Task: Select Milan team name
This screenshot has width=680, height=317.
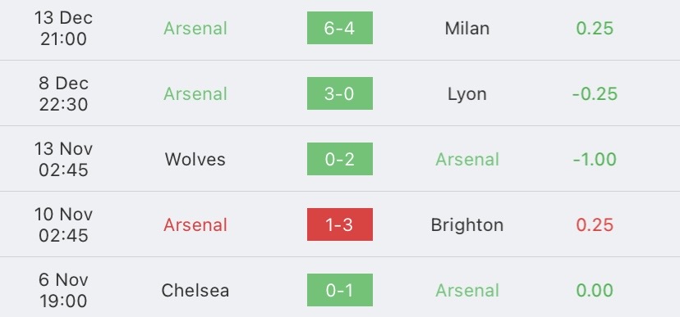Action: pyautogui.click(x=467, y=29)
